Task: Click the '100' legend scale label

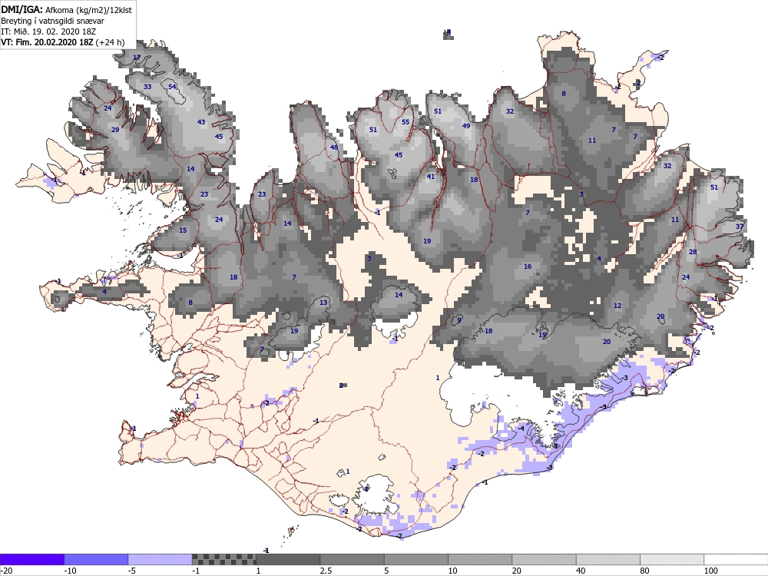Action: (711, 571)
